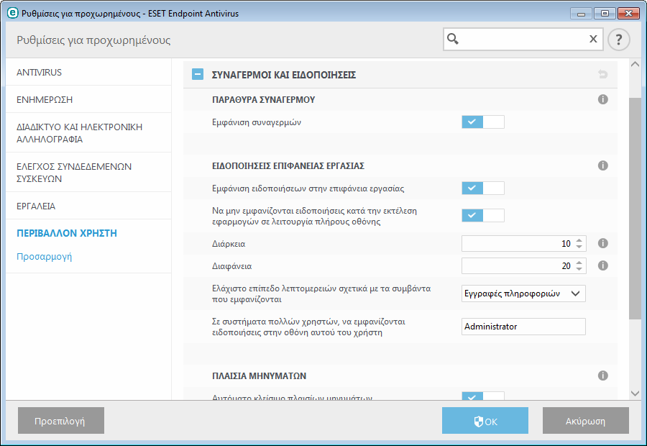Open the Προσαρμογή subsection

point(44,256)
